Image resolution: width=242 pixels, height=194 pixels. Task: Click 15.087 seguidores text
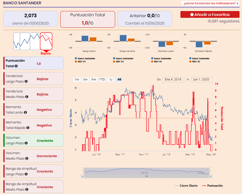pyautogui.click(x=224, y=21)
